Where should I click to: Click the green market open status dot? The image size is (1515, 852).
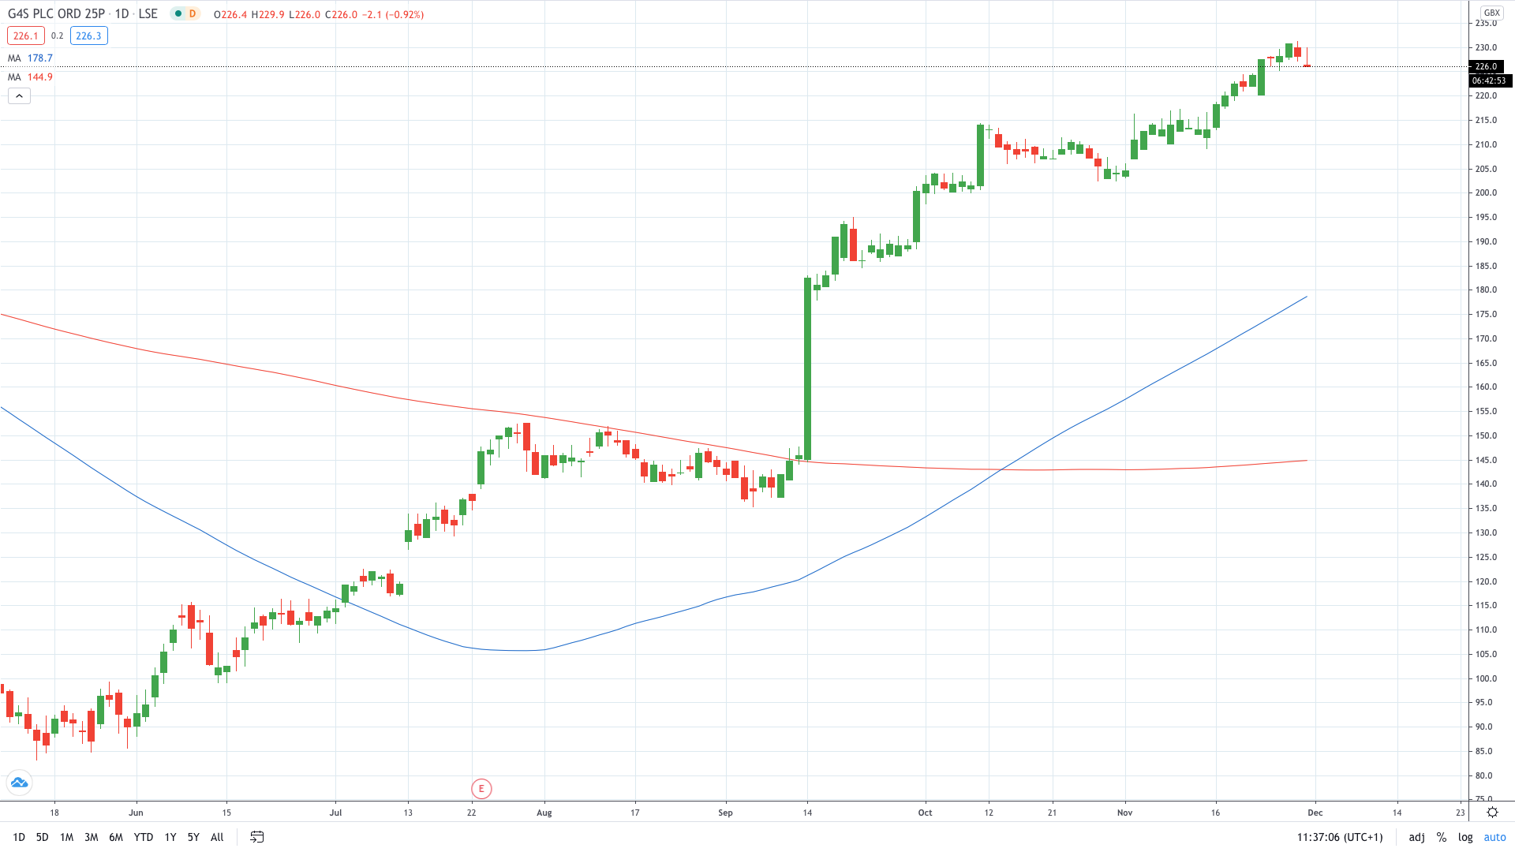[x=178, y=14]
